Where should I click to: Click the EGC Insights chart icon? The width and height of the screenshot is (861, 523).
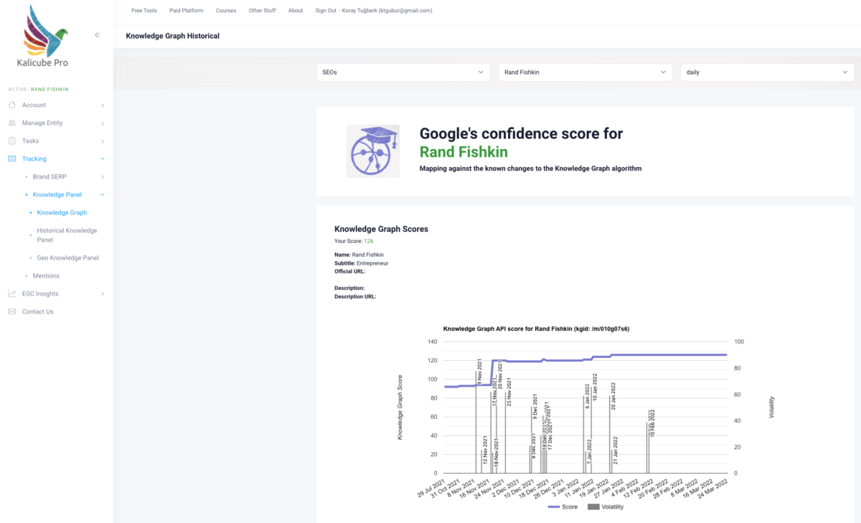point(12,293)
